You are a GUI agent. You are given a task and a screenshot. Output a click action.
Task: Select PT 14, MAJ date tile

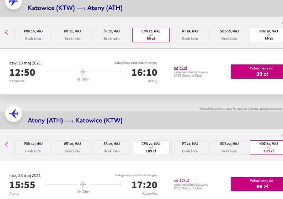pos(190,35)
